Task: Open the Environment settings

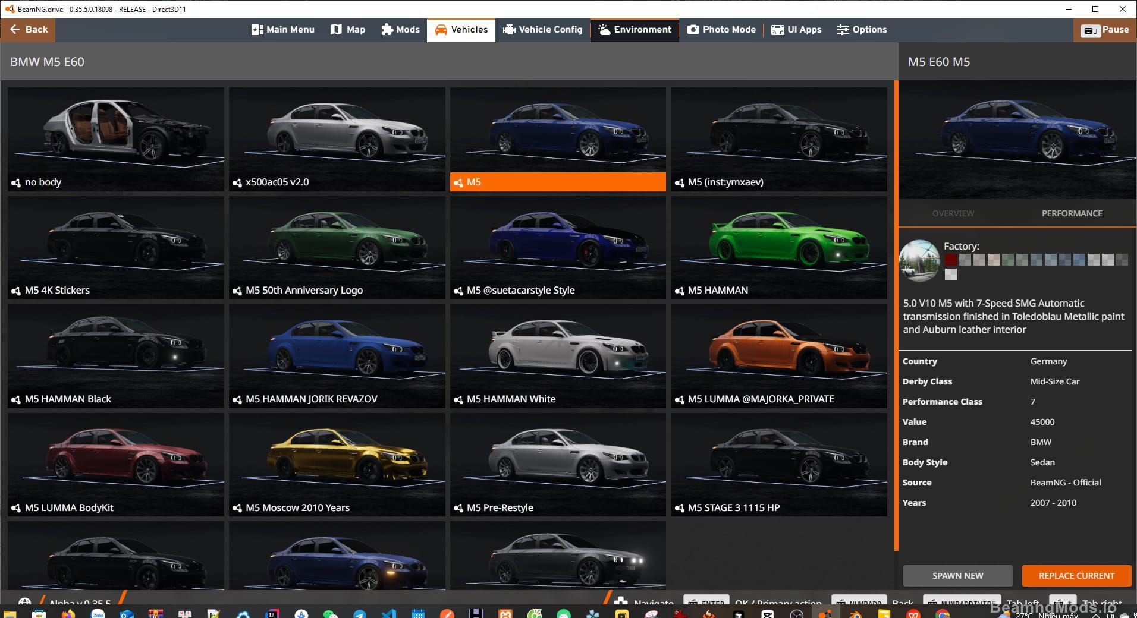Action: [635, 30]
